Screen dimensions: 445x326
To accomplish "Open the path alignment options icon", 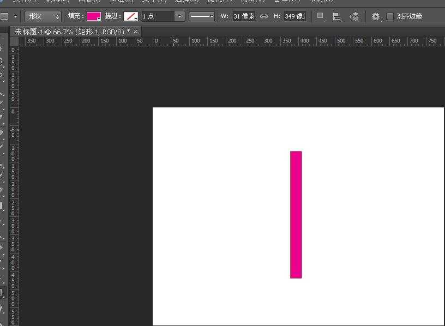I will [337, 17].
